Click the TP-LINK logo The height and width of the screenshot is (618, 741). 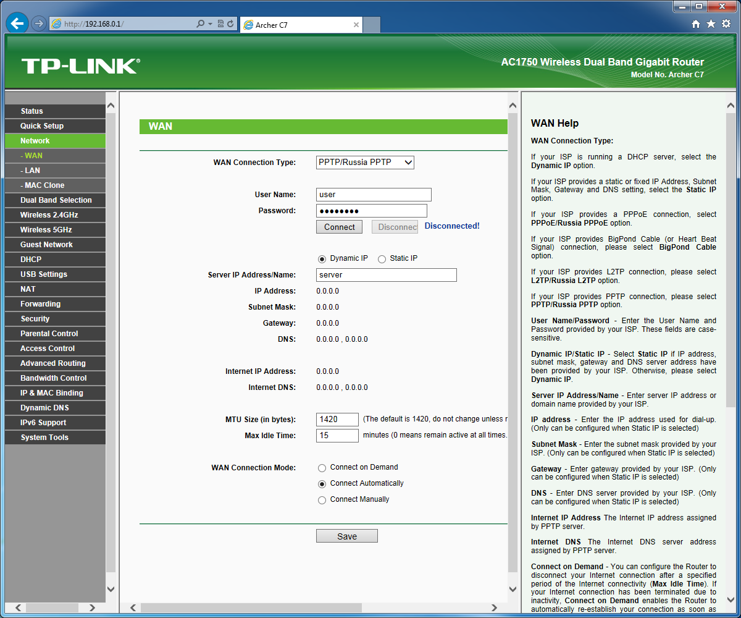(81, 66)
